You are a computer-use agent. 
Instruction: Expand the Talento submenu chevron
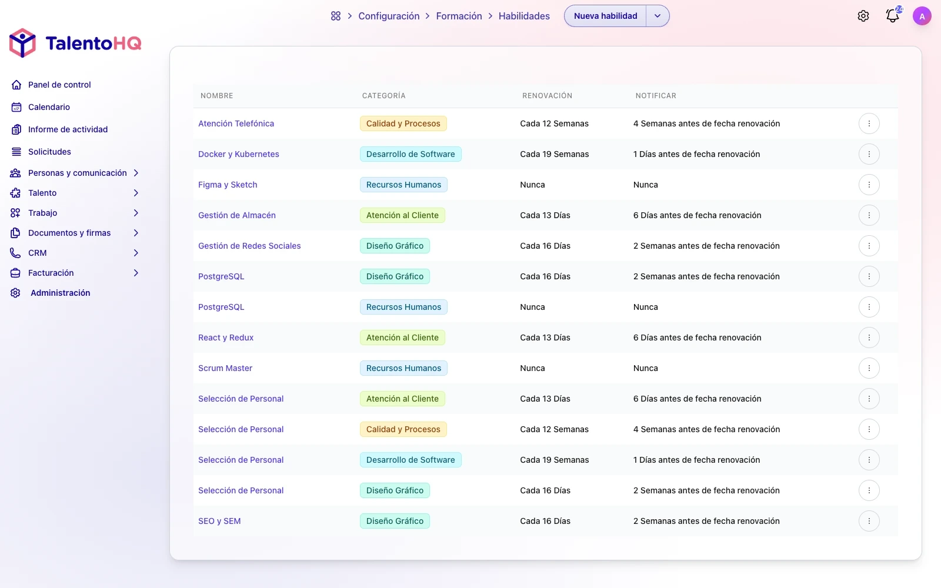coord(136,193)
